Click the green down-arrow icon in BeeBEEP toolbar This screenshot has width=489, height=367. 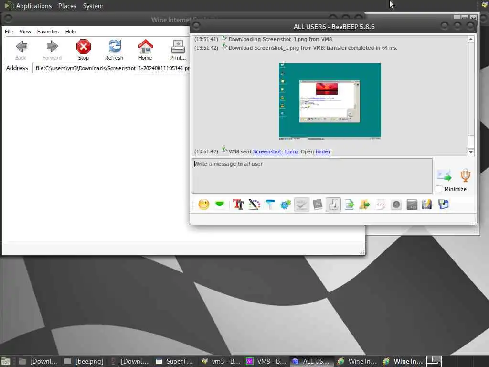(x=220, y=205)
